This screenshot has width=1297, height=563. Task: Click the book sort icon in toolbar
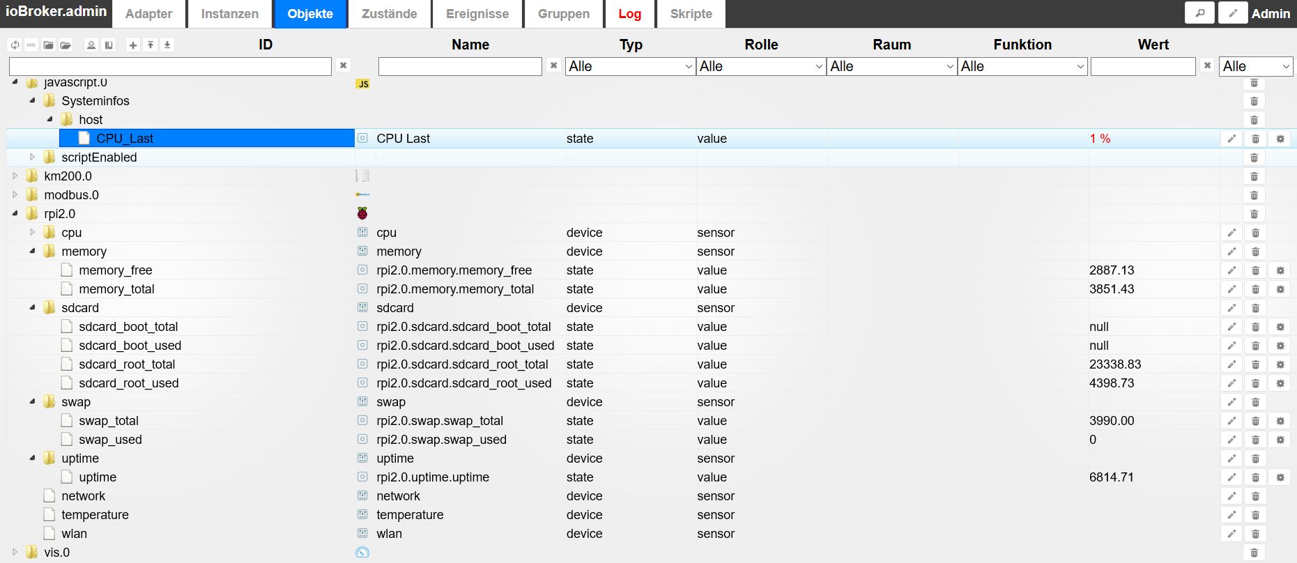pyautogui.click(x=109, y=45)
